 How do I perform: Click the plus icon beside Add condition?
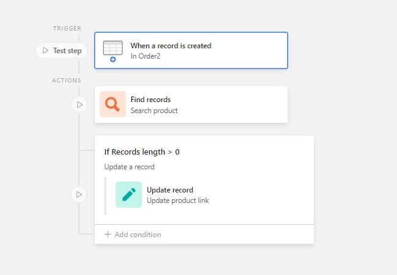108,234
